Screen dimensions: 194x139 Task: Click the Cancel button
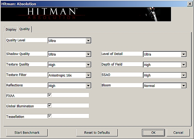coord(178,133)
